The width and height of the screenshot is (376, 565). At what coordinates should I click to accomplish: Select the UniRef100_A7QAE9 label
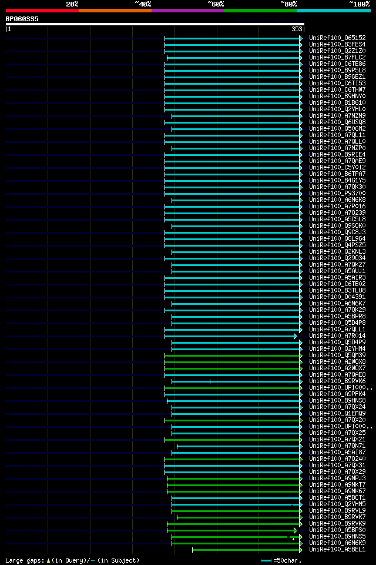[x=337, y=161]
